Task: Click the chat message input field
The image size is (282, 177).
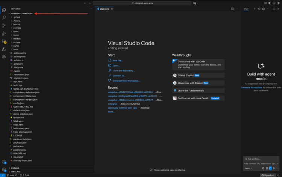Action: (261, 163)
